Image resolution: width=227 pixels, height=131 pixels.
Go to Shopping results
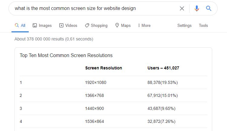(96, 25)
